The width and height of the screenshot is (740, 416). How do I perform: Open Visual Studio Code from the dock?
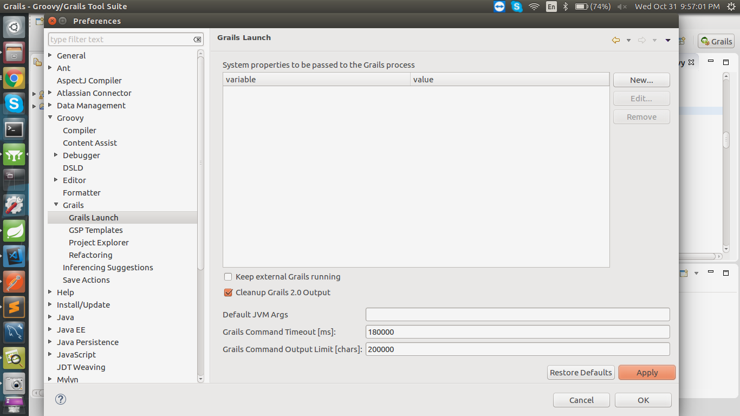[x=14, y=256]
